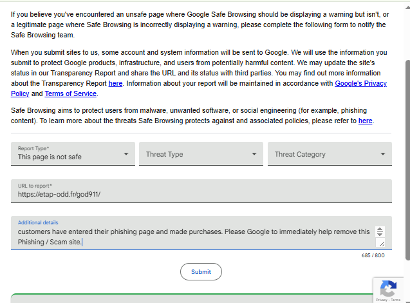The width and height of the screenshot is (410, 303).
Task: Focus the URL to report field
Action: (201, 191)
